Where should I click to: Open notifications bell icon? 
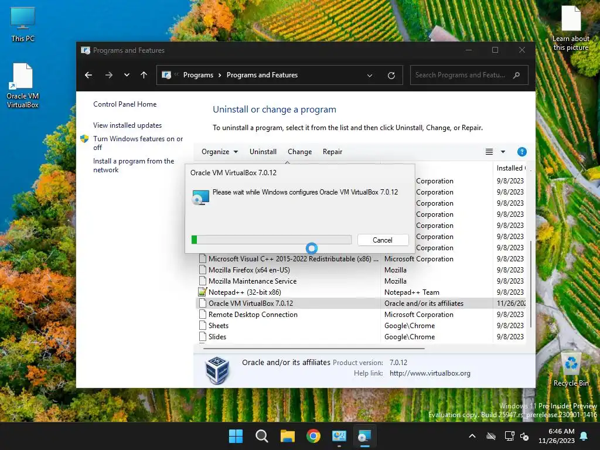[584, 436]
